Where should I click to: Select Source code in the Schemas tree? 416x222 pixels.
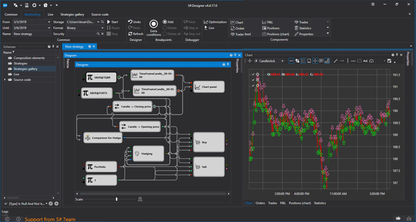22,80
